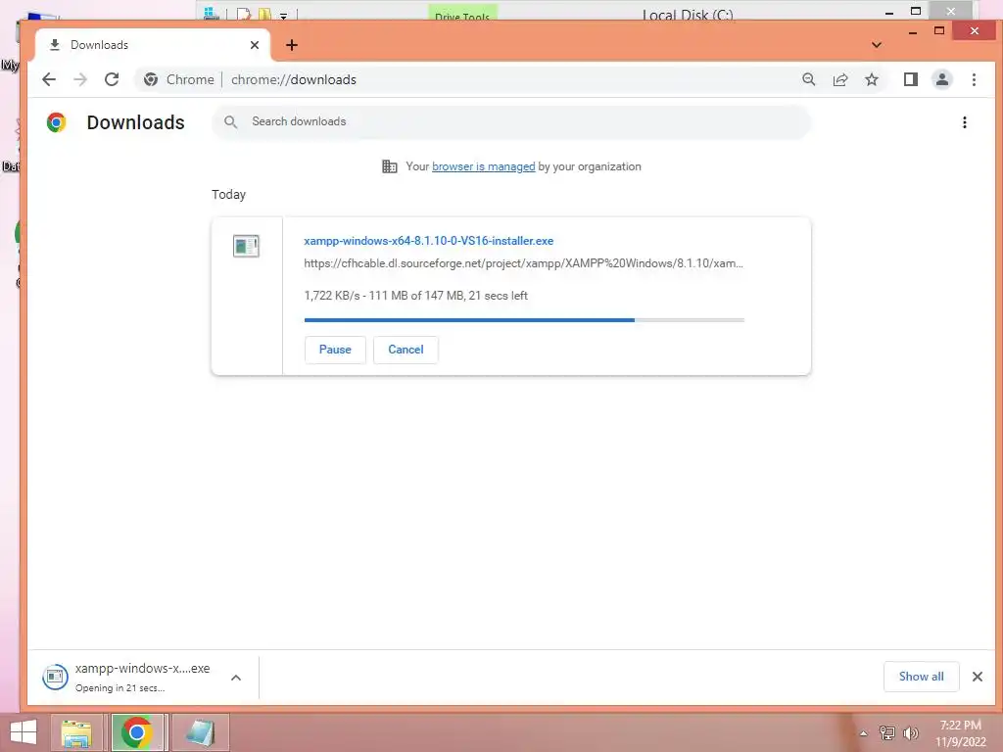Open File Explorer from the taskbar

[76, 732]
